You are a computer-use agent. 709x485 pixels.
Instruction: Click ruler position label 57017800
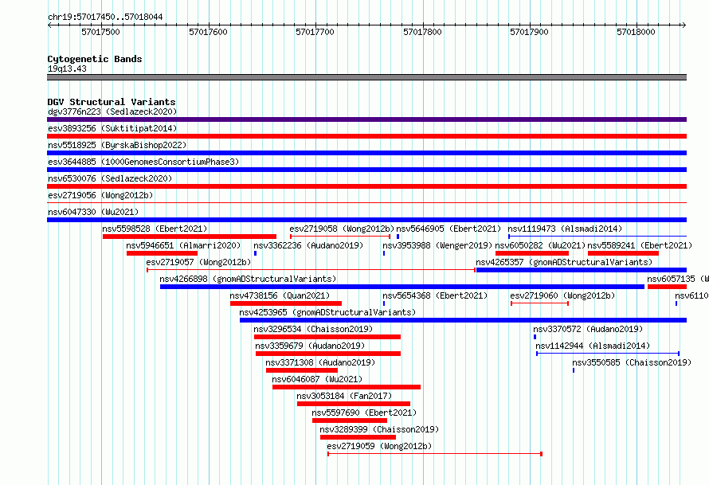tap(422, 32)
